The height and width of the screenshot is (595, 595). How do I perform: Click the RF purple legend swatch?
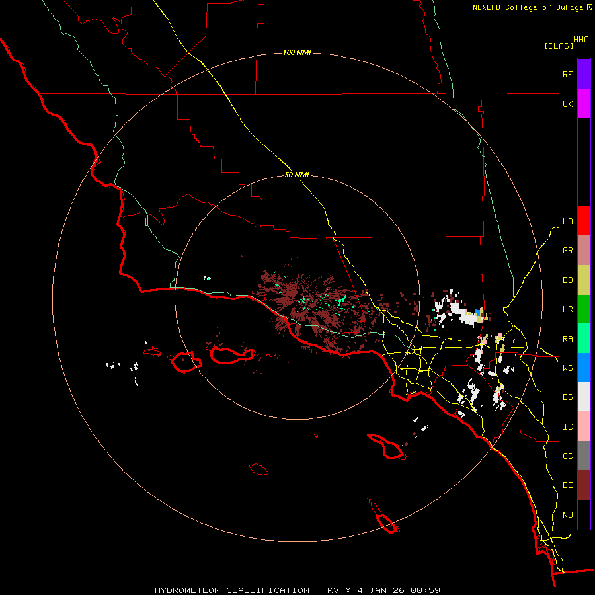[584, 74]
